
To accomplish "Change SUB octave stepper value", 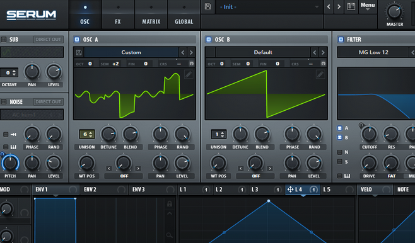I will [x=9, y=72].
